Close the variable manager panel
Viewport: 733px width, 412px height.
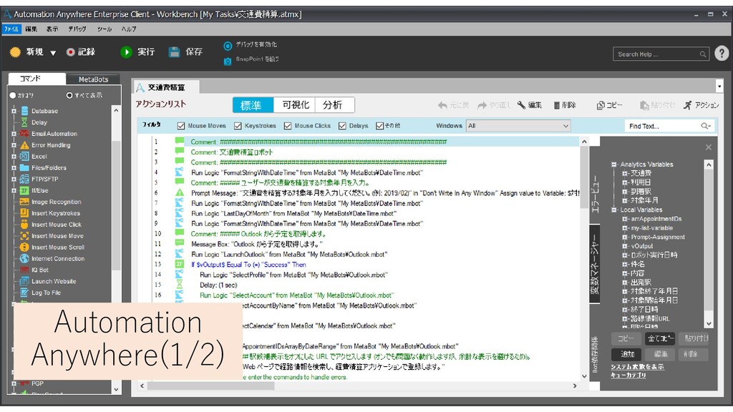pos(709,147)
